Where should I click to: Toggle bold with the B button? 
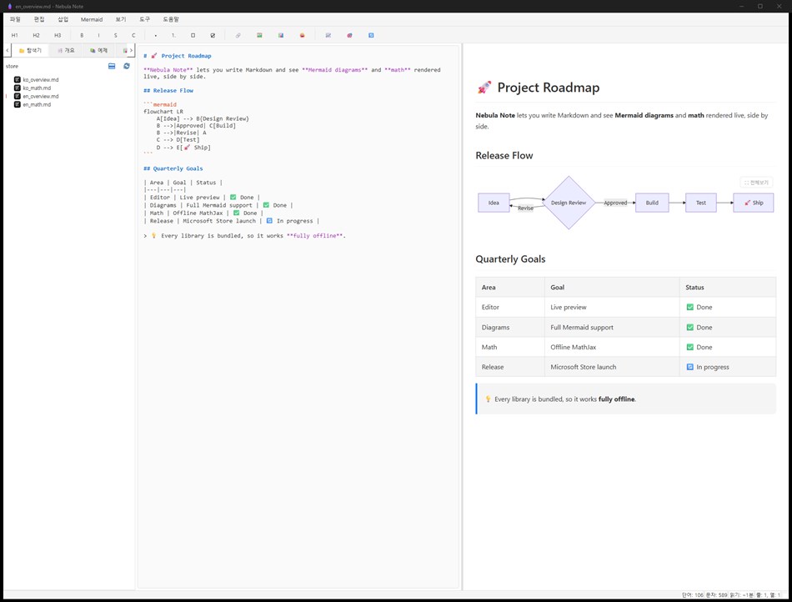[82, 35]
